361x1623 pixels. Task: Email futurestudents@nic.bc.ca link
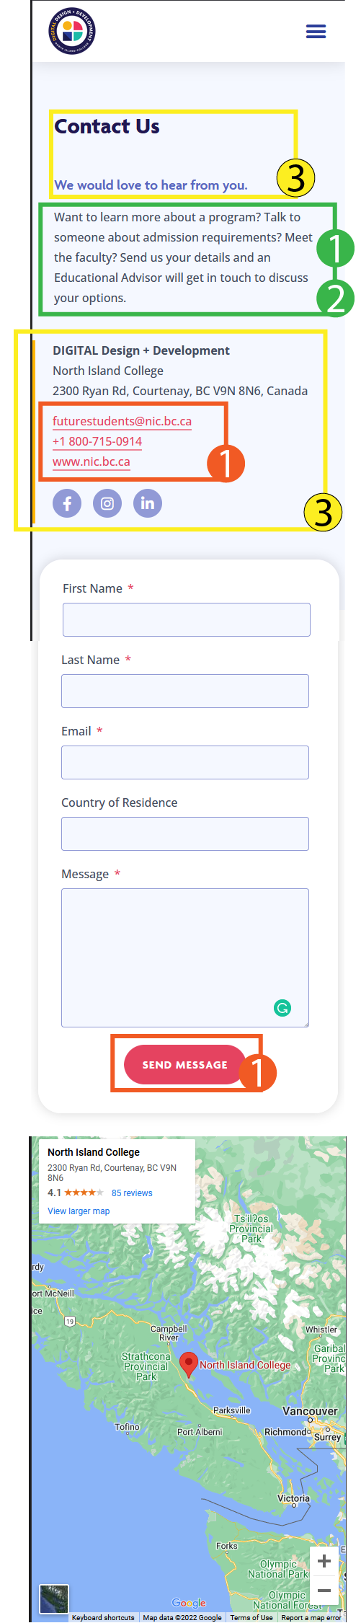[x=122, y=421]
